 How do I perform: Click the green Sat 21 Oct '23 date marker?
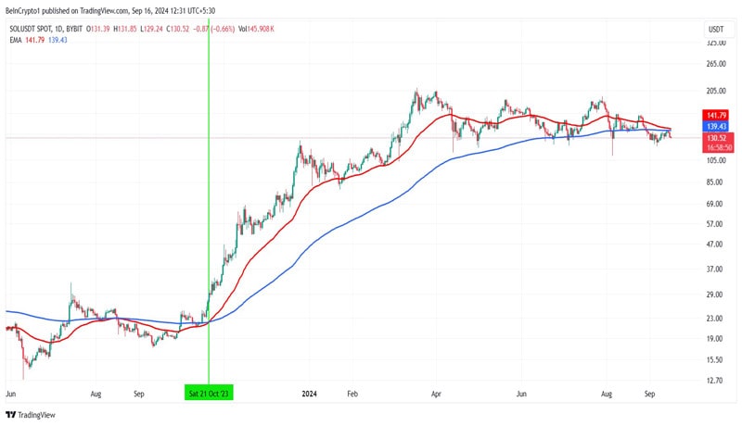pyautogui.click(x=209, y=394)
